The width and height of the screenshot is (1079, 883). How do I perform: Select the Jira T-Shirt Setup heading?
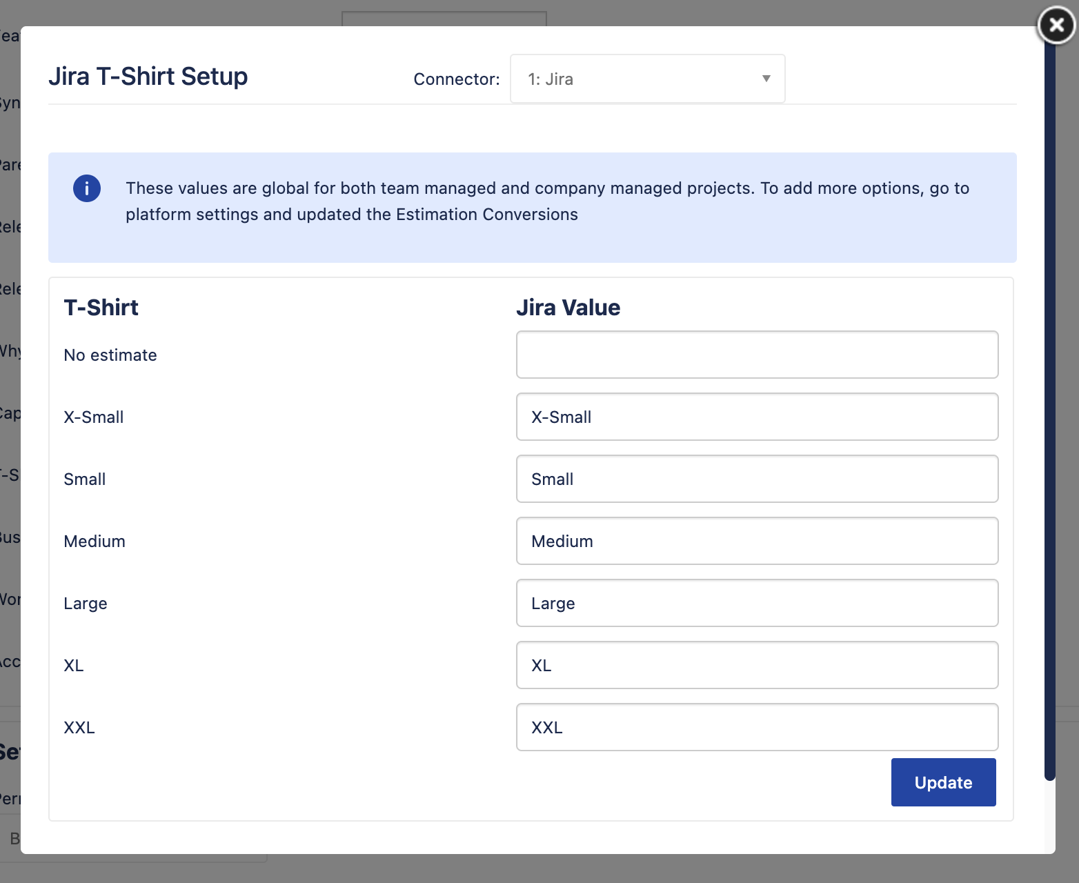[148, 77]
